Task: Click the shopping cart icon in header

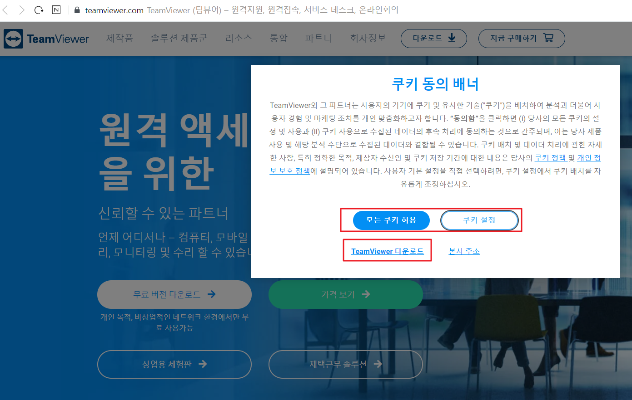Action: 548,38
